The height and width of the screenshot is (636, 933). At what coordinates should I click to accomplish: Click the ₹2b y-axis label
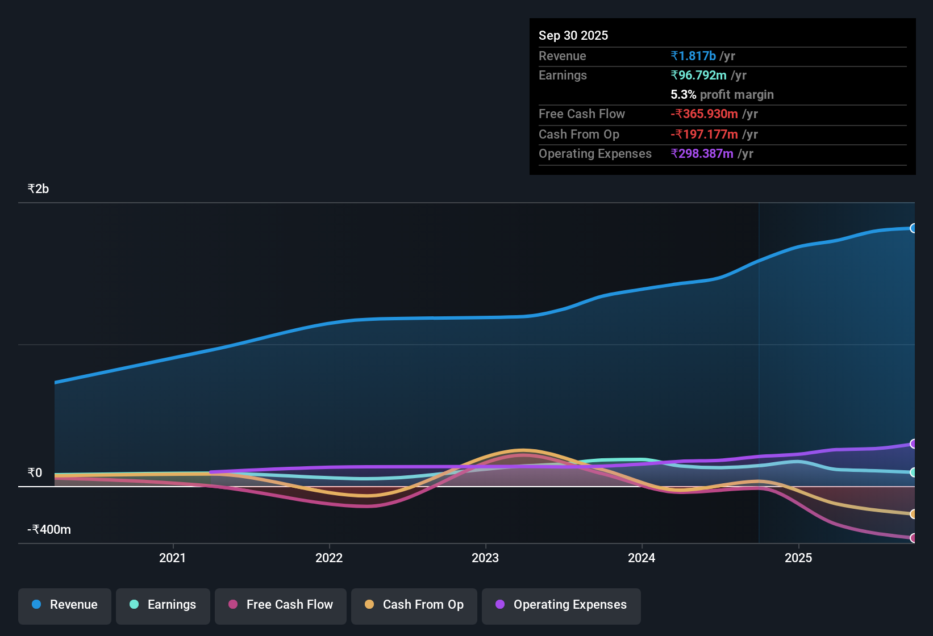(x=38, y=189)
